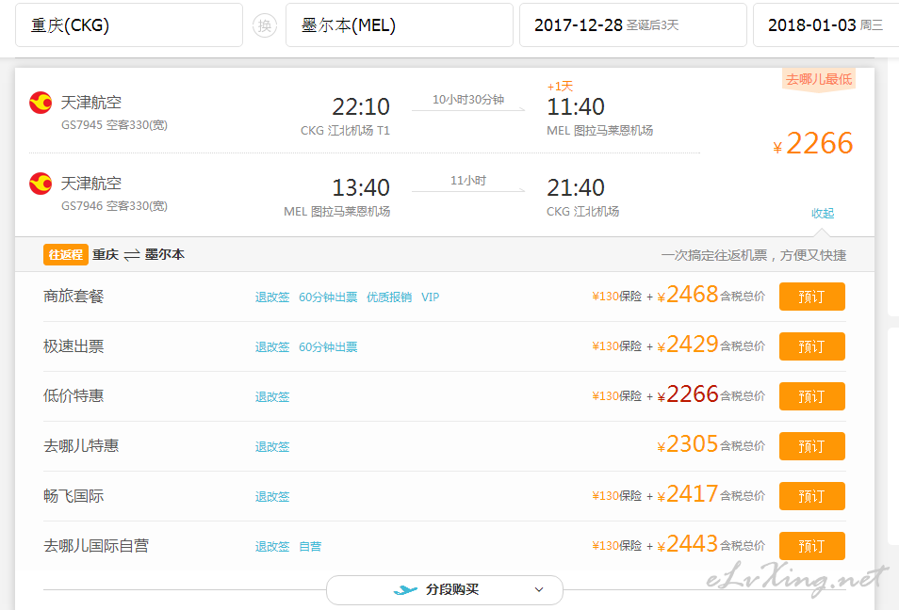Click the 优质报销 link
Image resolution: width=899 pixels, height=610 pixels.
pos(389,297)
